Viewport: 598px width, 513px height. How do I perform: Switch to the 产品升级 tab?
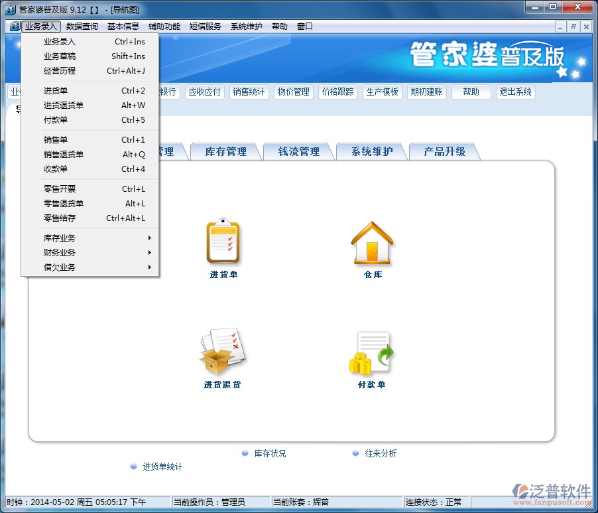pos(445,151)
